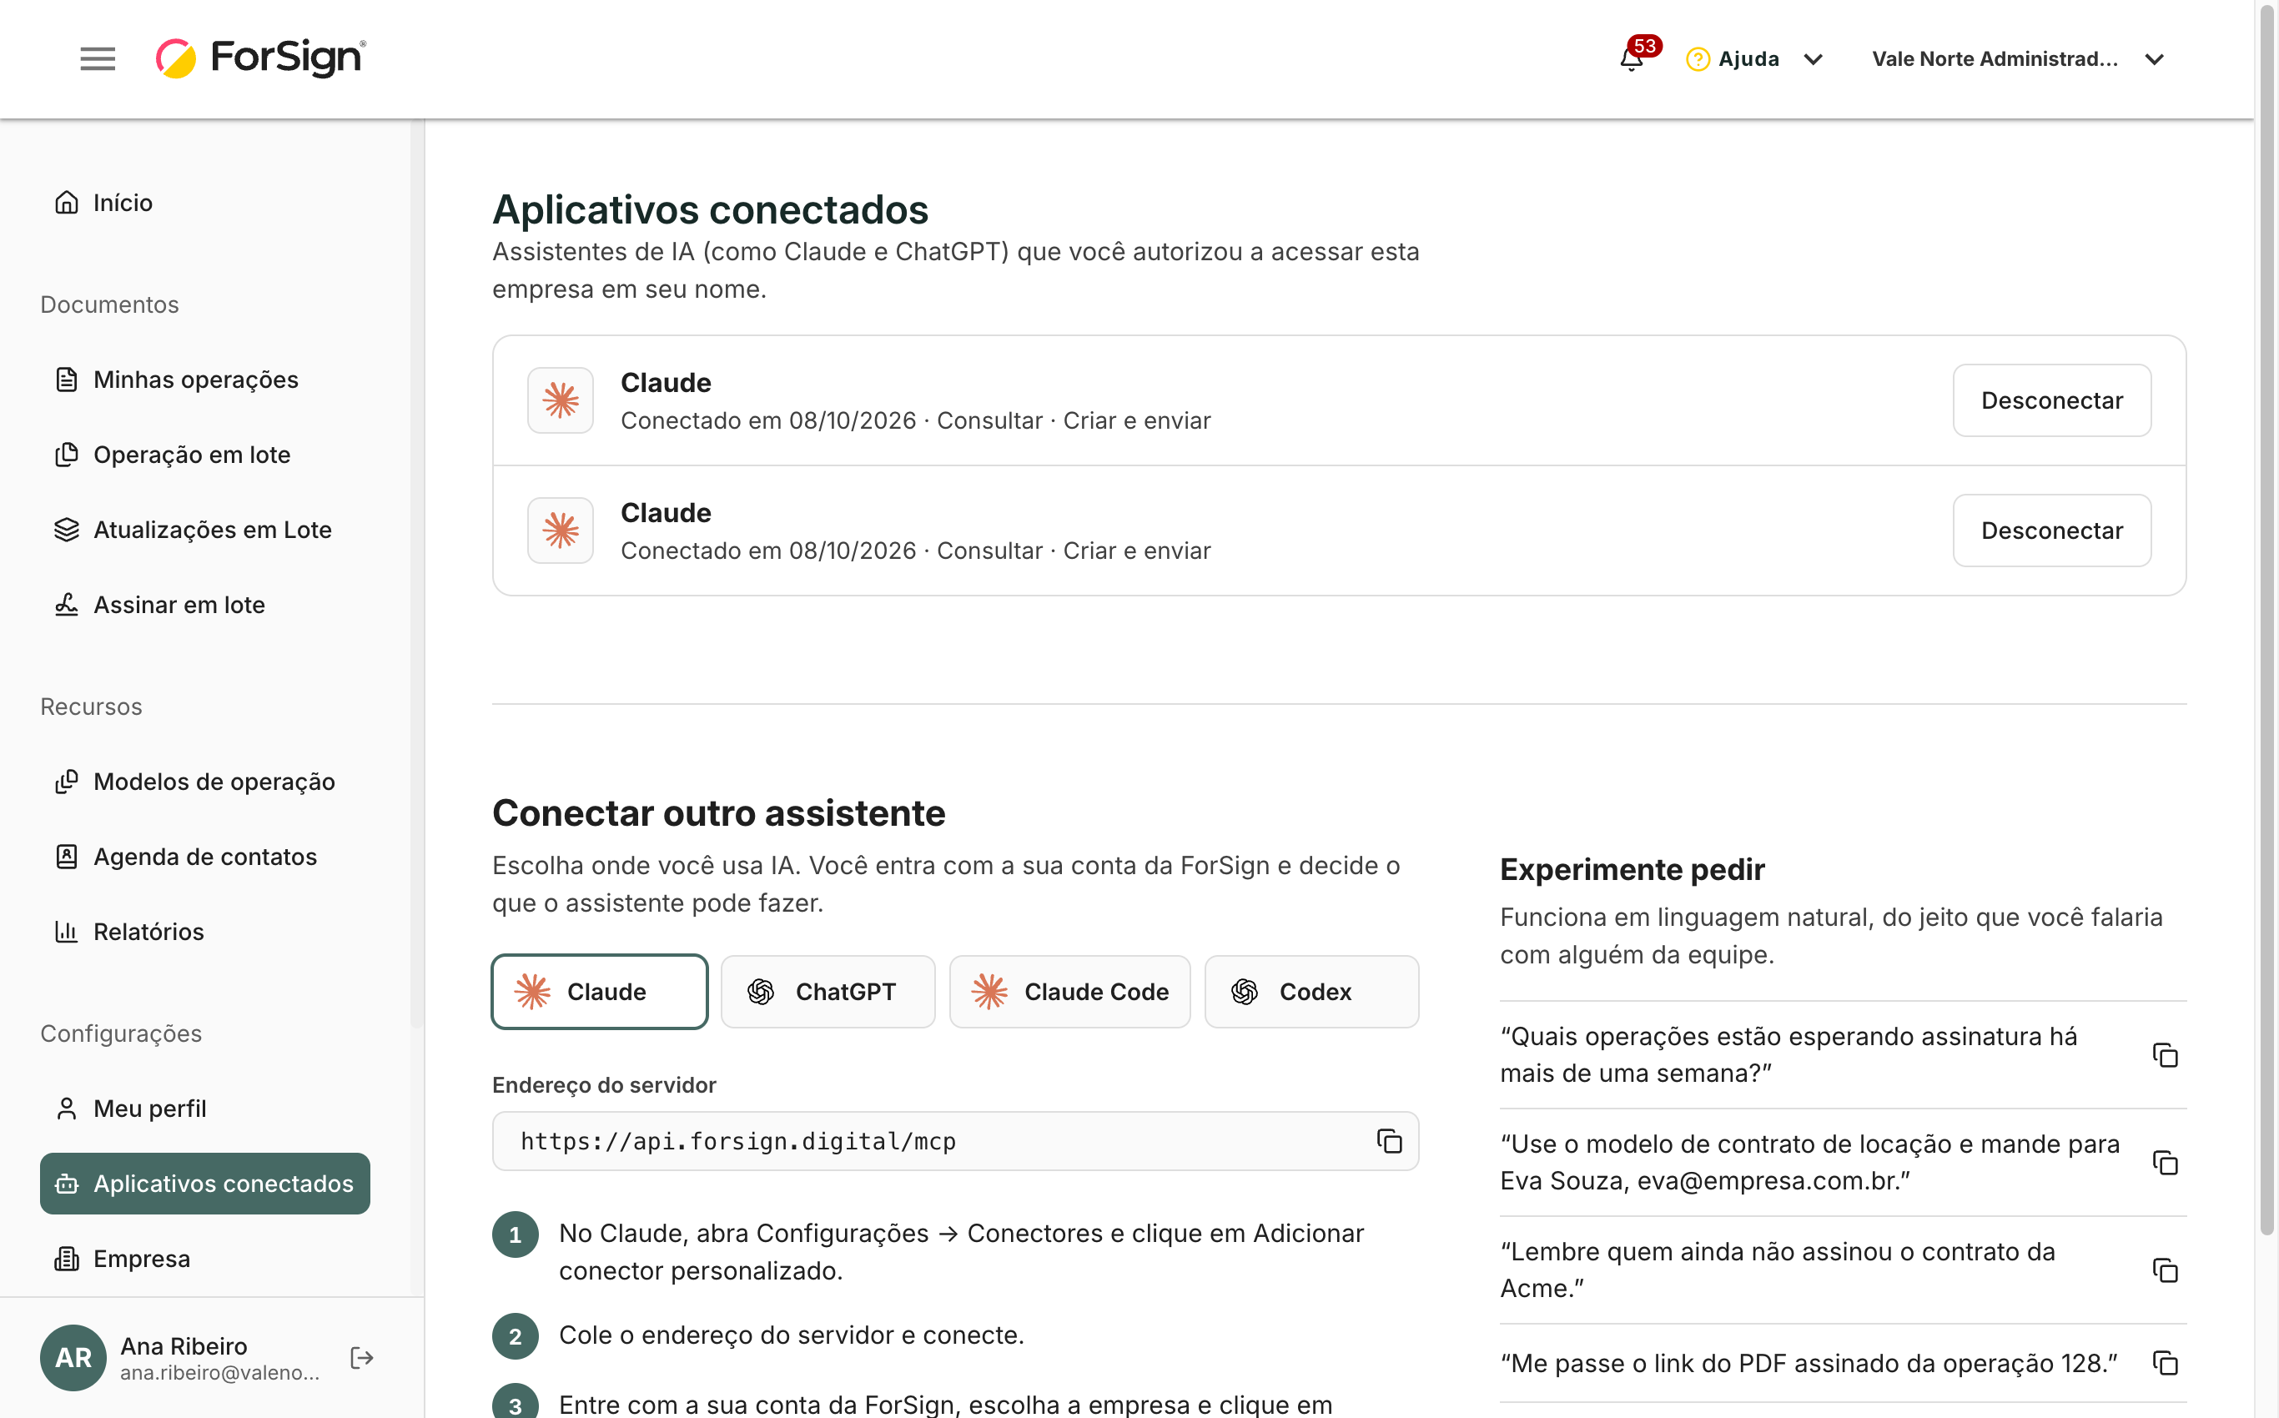Click the ForSign logo
Viewport: 2279px width, 1418px height.
[261, 58]
